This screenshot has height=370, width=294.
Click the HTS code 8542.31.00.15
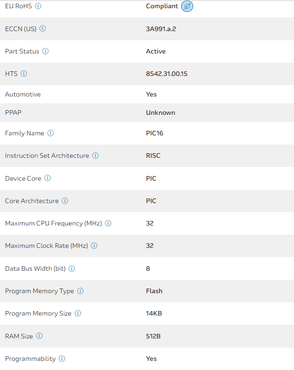[167, 74]
